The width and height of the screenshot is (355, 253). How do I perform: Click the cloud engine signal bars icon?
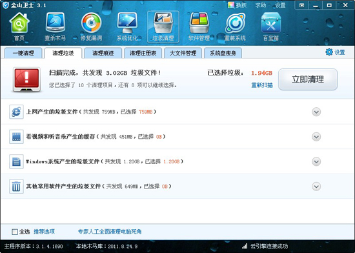[x=245, y=246]
